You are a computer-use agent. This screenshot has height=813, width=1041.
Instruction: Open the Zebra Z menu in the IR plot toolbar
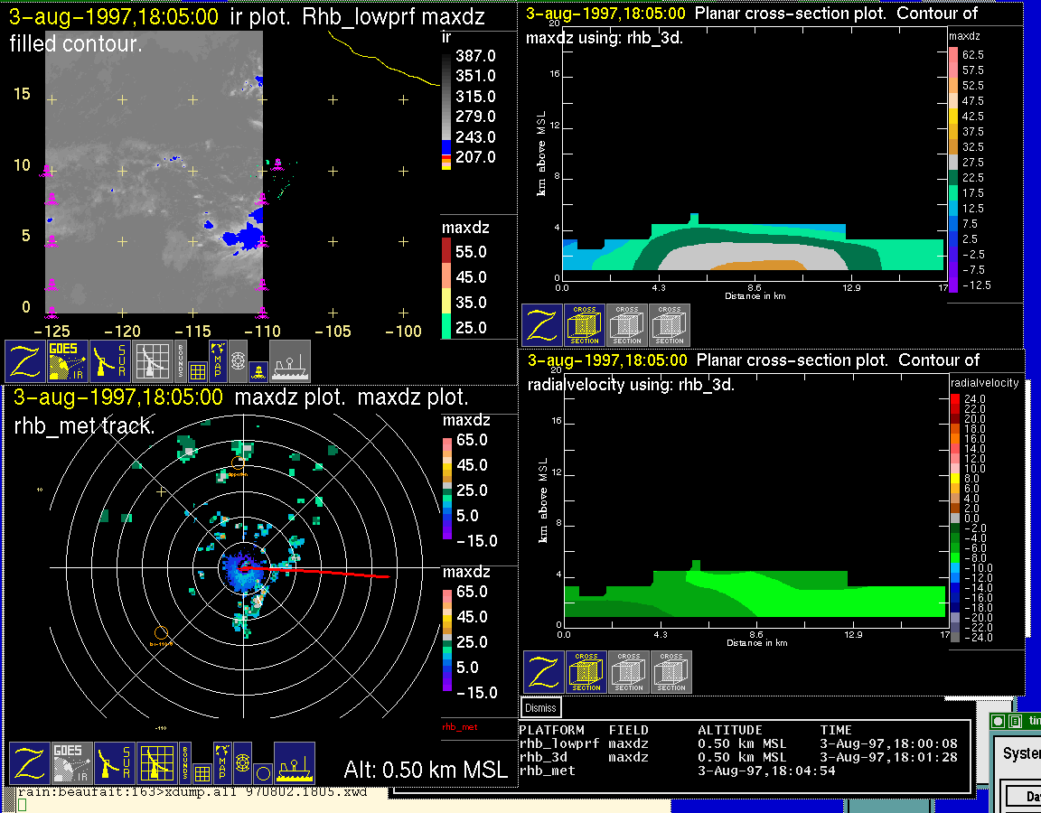[24, 361]
